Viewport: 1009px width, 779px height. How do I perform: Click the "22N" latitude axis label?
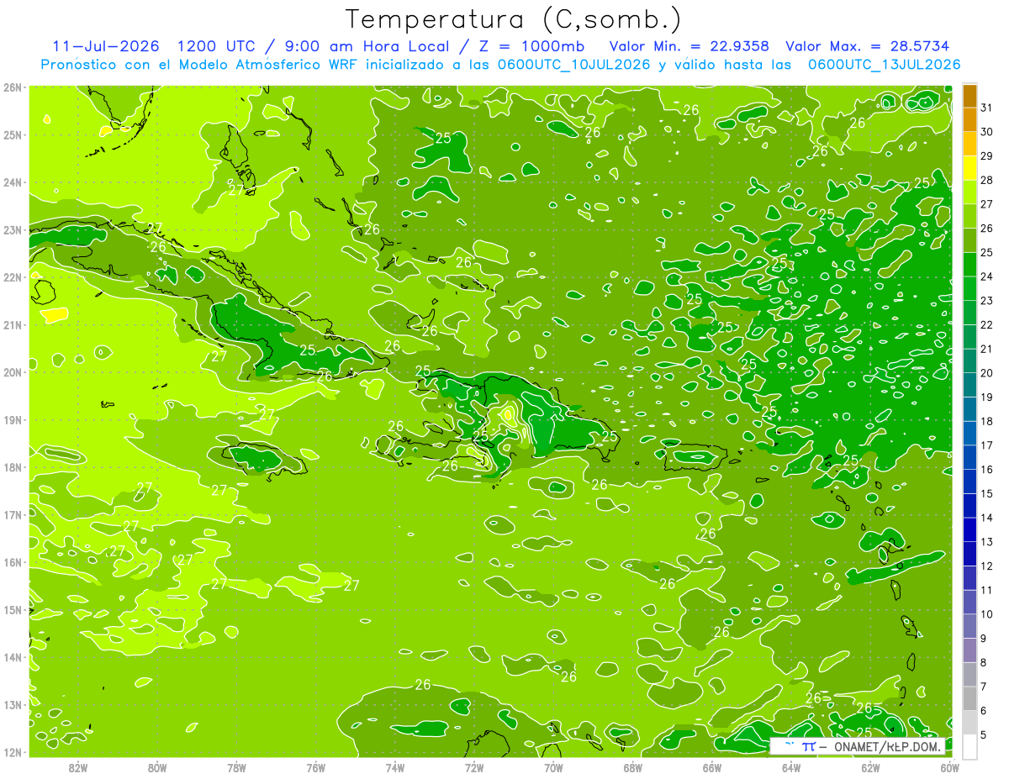(x=13, y=277)
